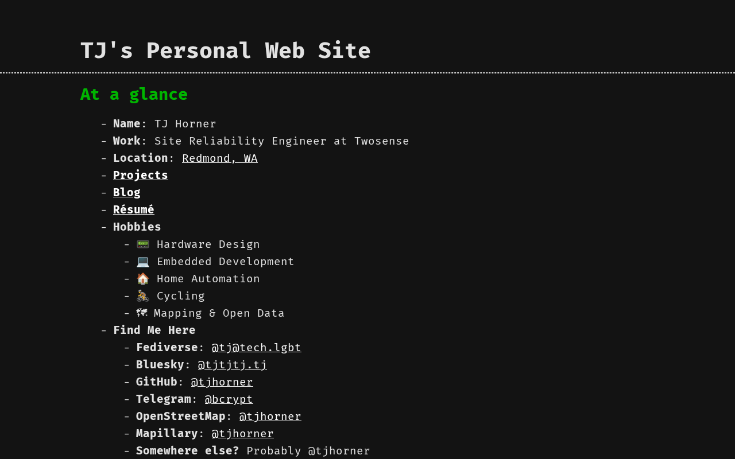Click the Site Reliability Engineer at Twosense text
Screen dimensions: 735x459
(281, 141)
